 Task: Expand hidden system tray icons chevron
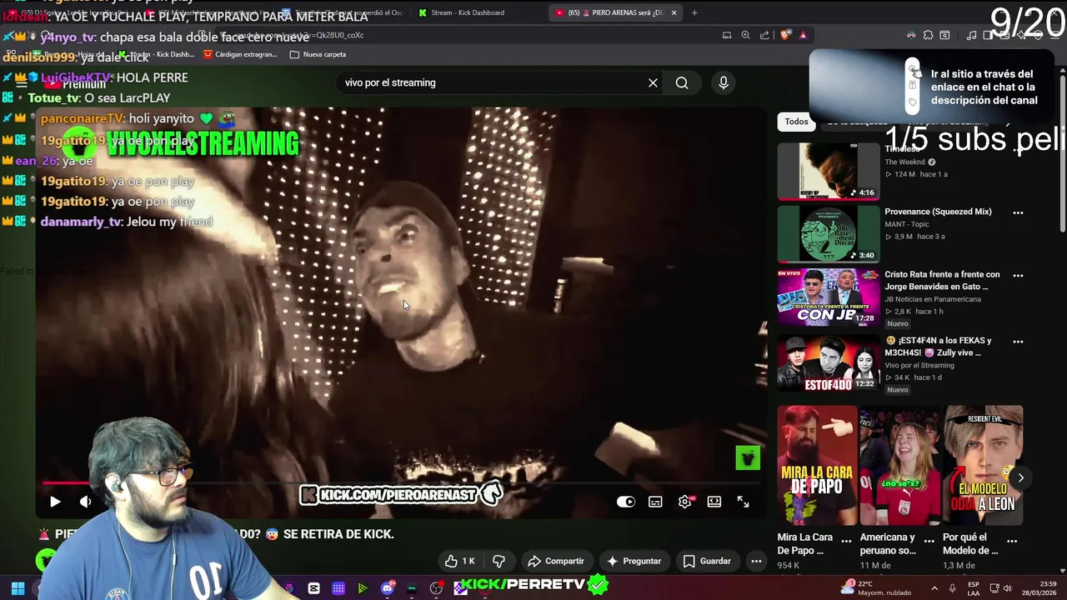934,588
